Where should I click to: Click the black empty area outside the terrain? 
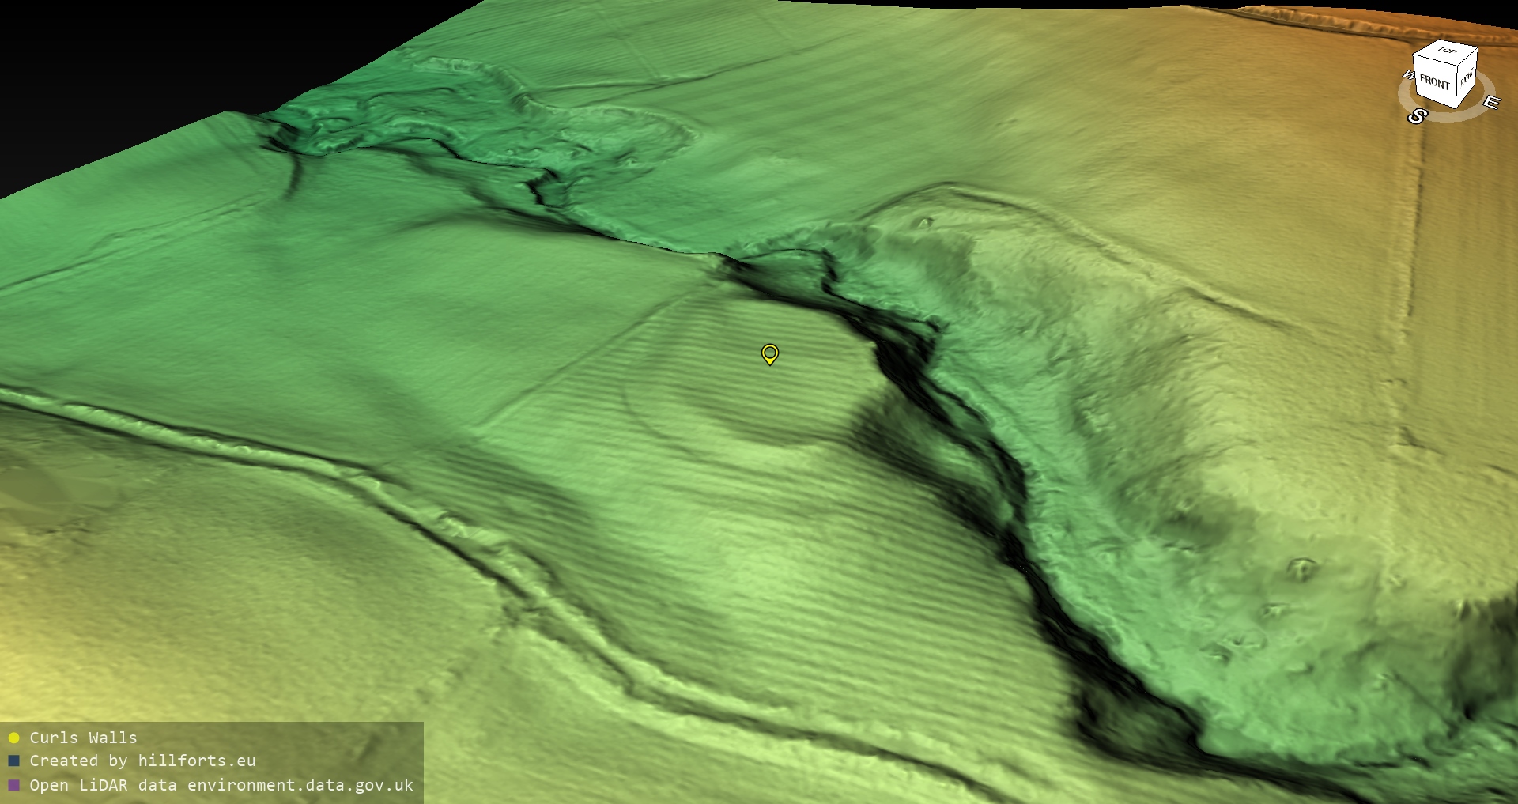[x=119, y=63]
